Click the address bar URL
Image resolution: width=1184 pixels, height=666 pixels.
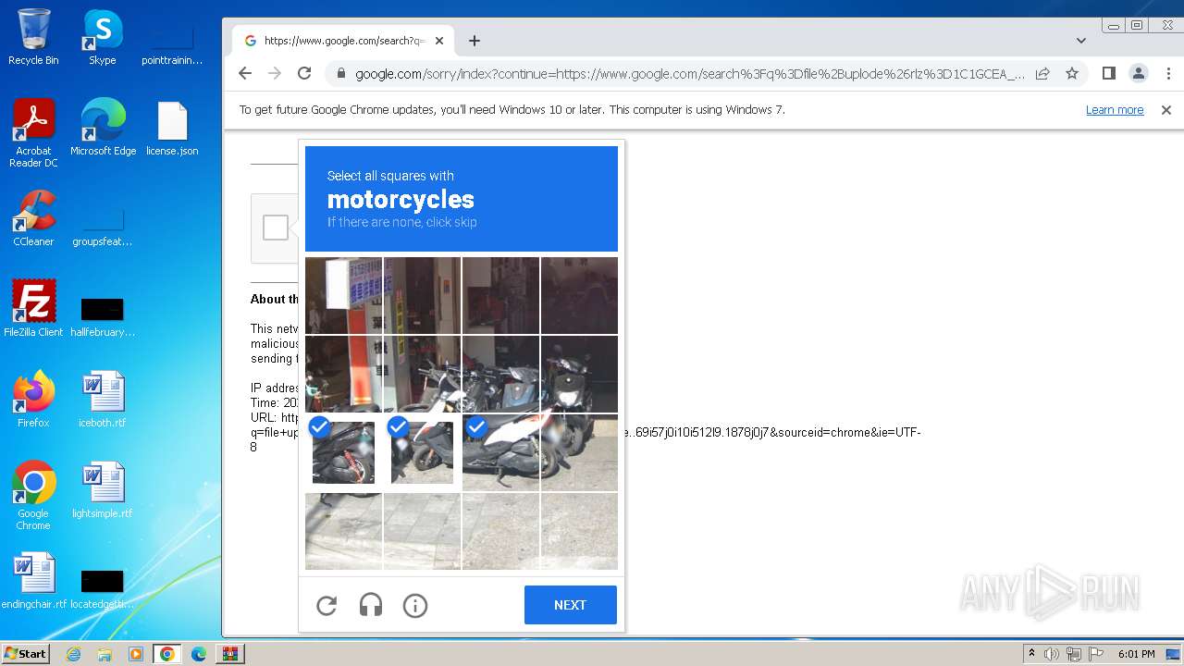(689, 74)
